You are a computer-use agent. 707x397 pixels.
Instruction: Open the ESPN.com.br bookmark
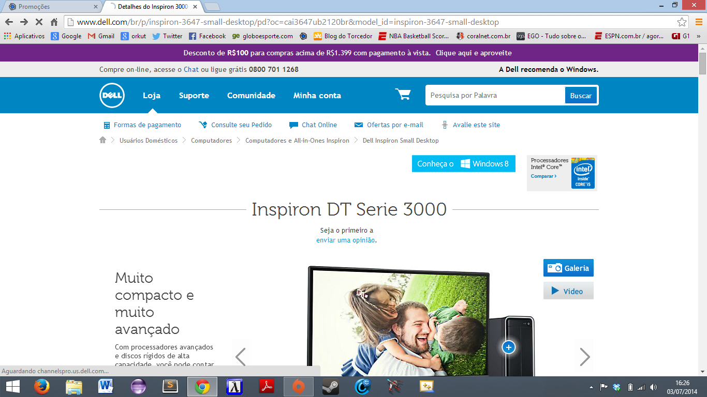(629, 36)
